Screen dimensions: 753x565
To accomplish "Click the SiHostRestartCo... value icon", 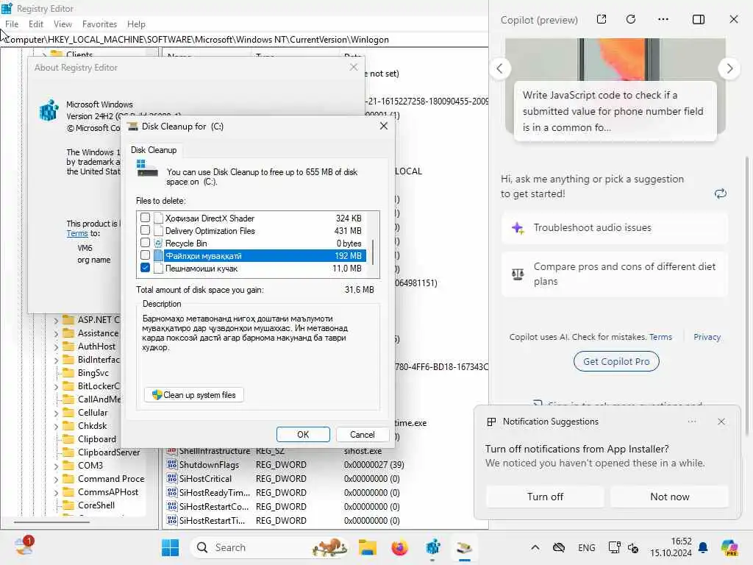I will pyautogui.click(x=172, y=506).
